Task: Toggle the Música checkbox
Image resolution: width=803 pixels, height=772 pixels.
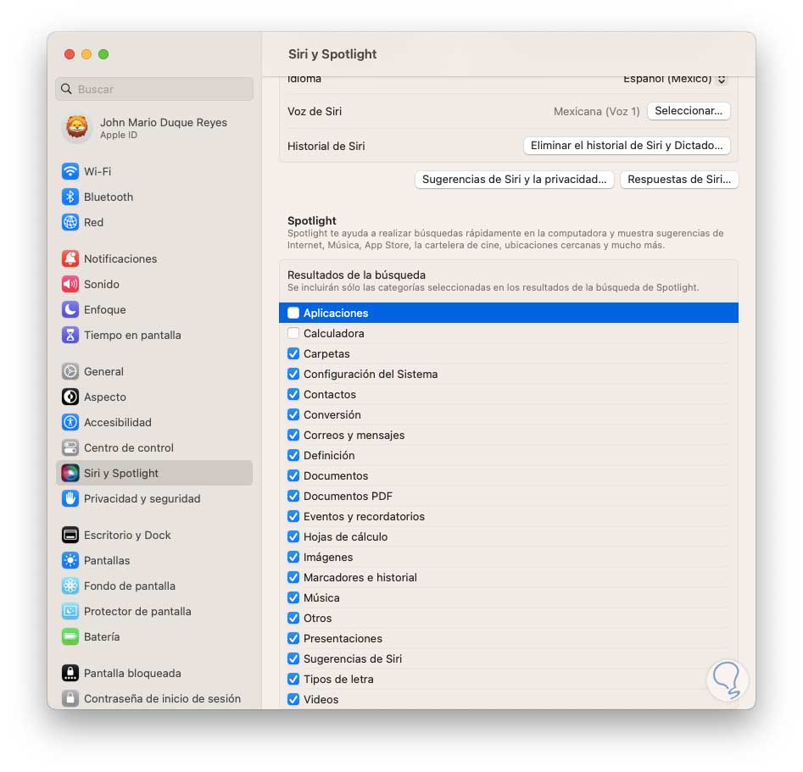Action: coord(293,597)
